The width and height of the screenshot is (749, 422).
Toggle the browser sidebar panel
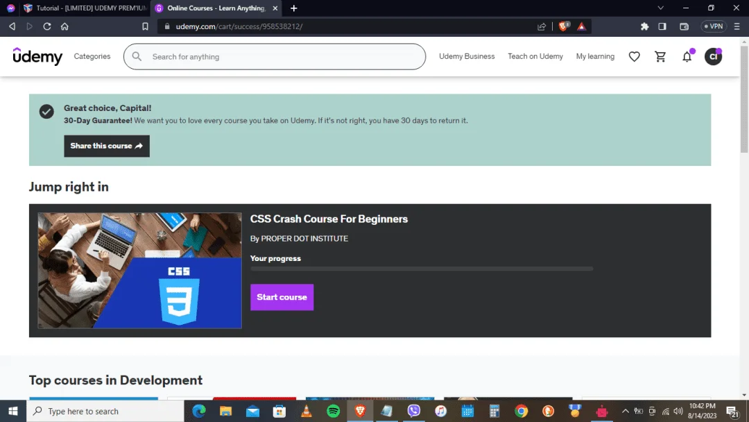(x=662, y=26)
